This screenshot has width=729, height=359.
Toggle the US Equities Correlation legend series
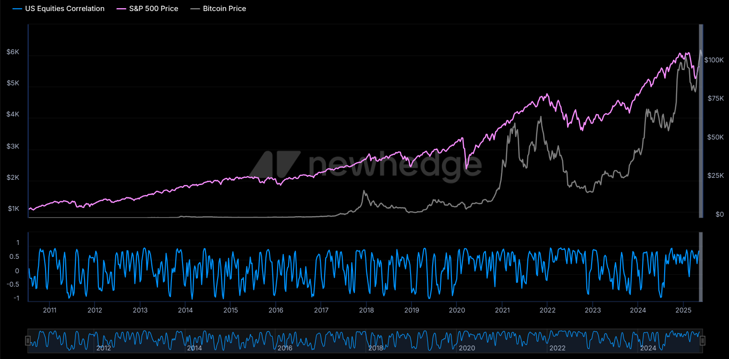pos(59,9)
